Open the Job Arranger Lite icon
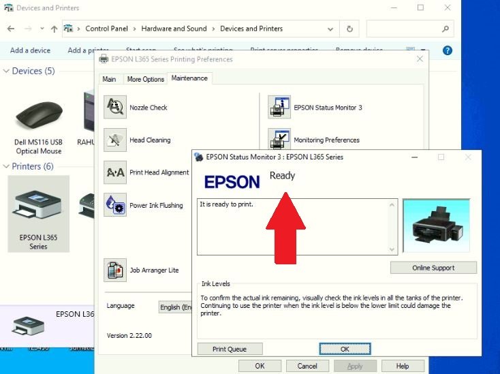The width and height of the screenshot is (500, 374). coord(115,270)
